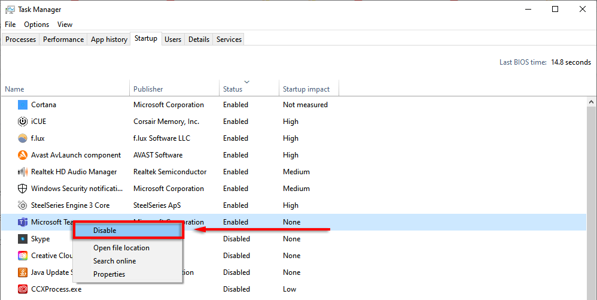This screenshot has height=300, width=597.
Task: Sort list by Publisher column
Action: point(148,89)
